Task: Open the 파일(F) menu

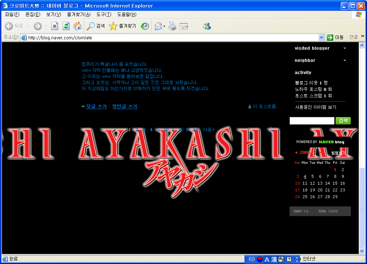Action: [13, 14]
